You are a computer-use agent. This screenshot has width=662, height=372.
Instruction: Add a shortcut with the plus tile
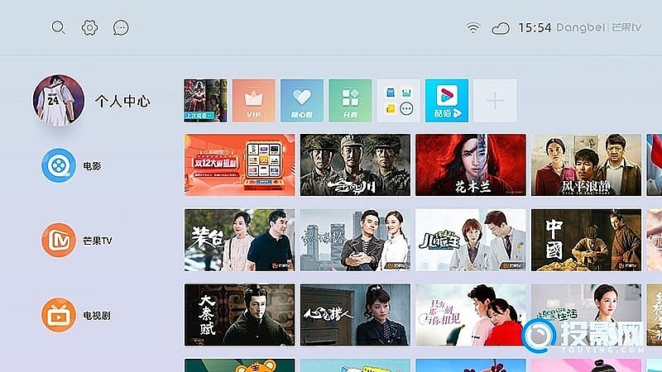point(495,100)
